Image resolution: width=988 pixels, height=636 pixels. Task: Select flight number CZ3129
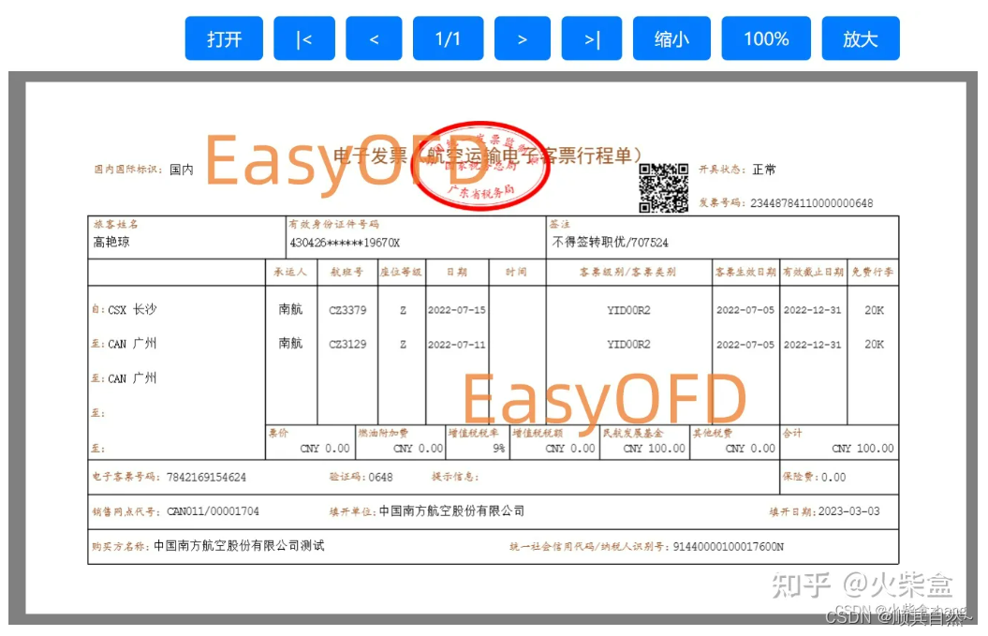click(x=347, y=344)
